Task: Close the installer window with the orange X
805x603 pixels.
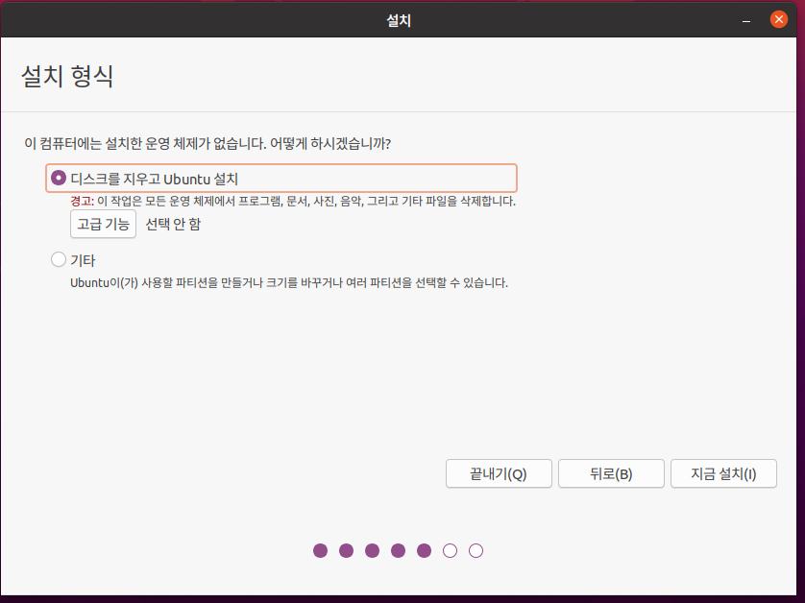Action: 779,19
